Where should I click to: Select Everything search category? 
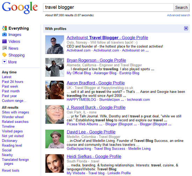point(19,28)
